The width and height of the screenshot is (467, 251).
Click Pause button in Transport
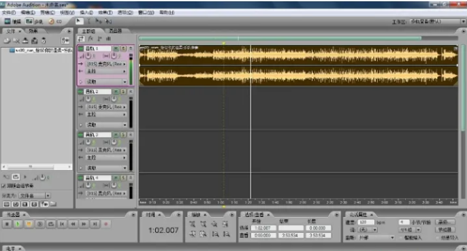click(29, 224)
